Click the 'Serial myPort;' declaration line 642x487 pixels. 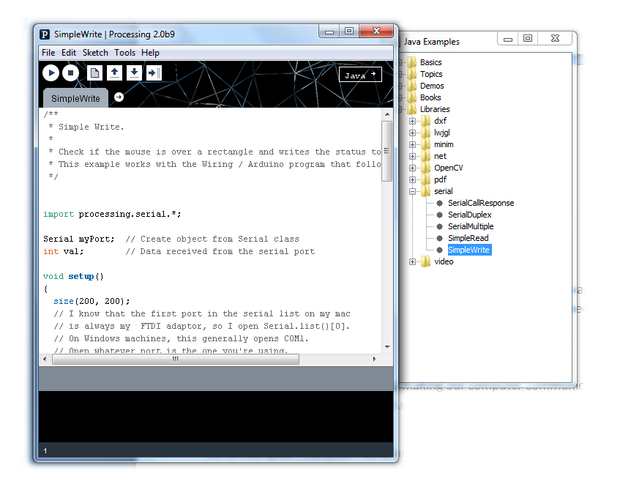(79, 239)
